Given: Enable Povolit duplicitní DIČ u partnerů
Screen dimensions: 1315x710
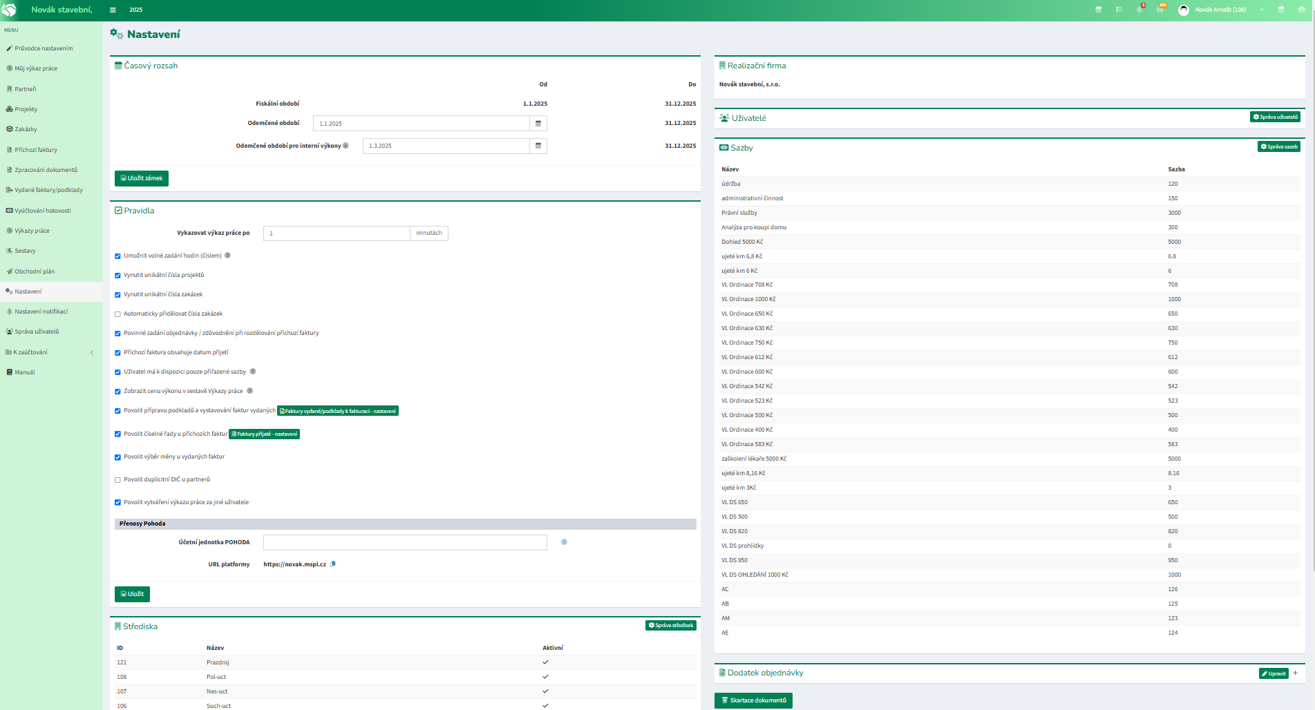Looking at the screenshot, I should [117, 480].
